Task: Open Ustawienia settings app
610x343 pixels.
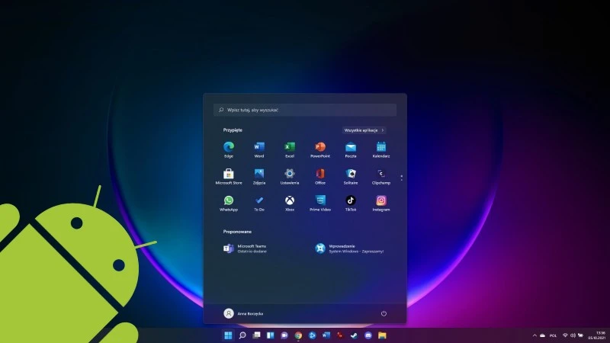Action: 290,177
